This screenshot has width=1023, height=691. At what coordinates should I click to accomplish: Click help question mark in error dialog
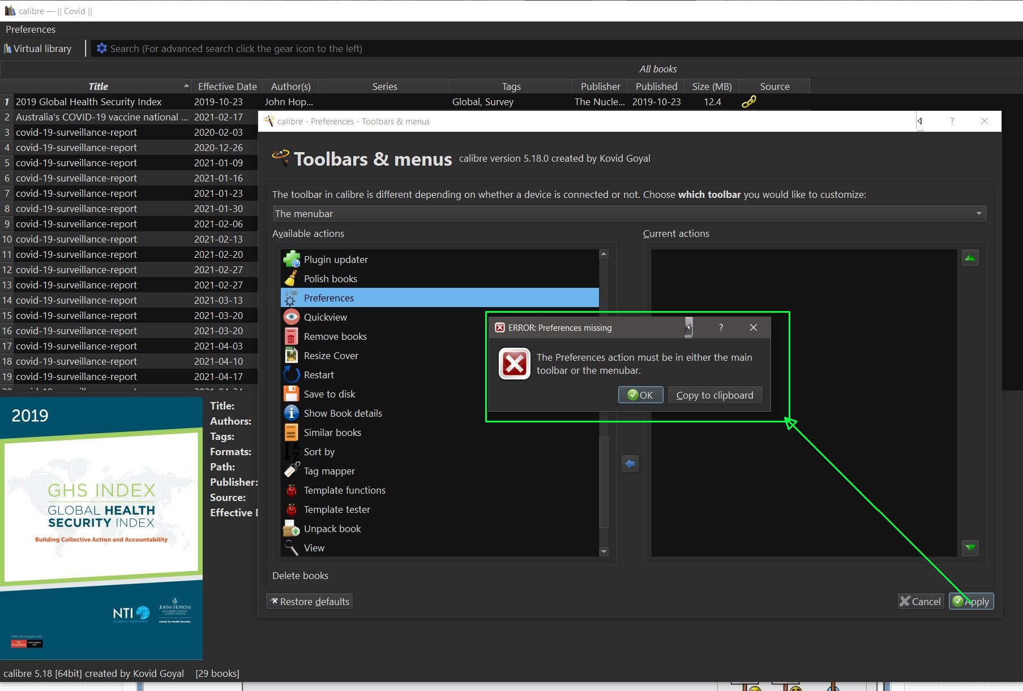pyautogui.click(x=721, y=327)
